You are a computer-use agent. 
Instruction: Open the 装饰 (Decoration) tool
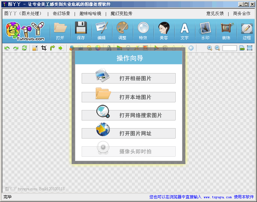[x=226, y=31]
